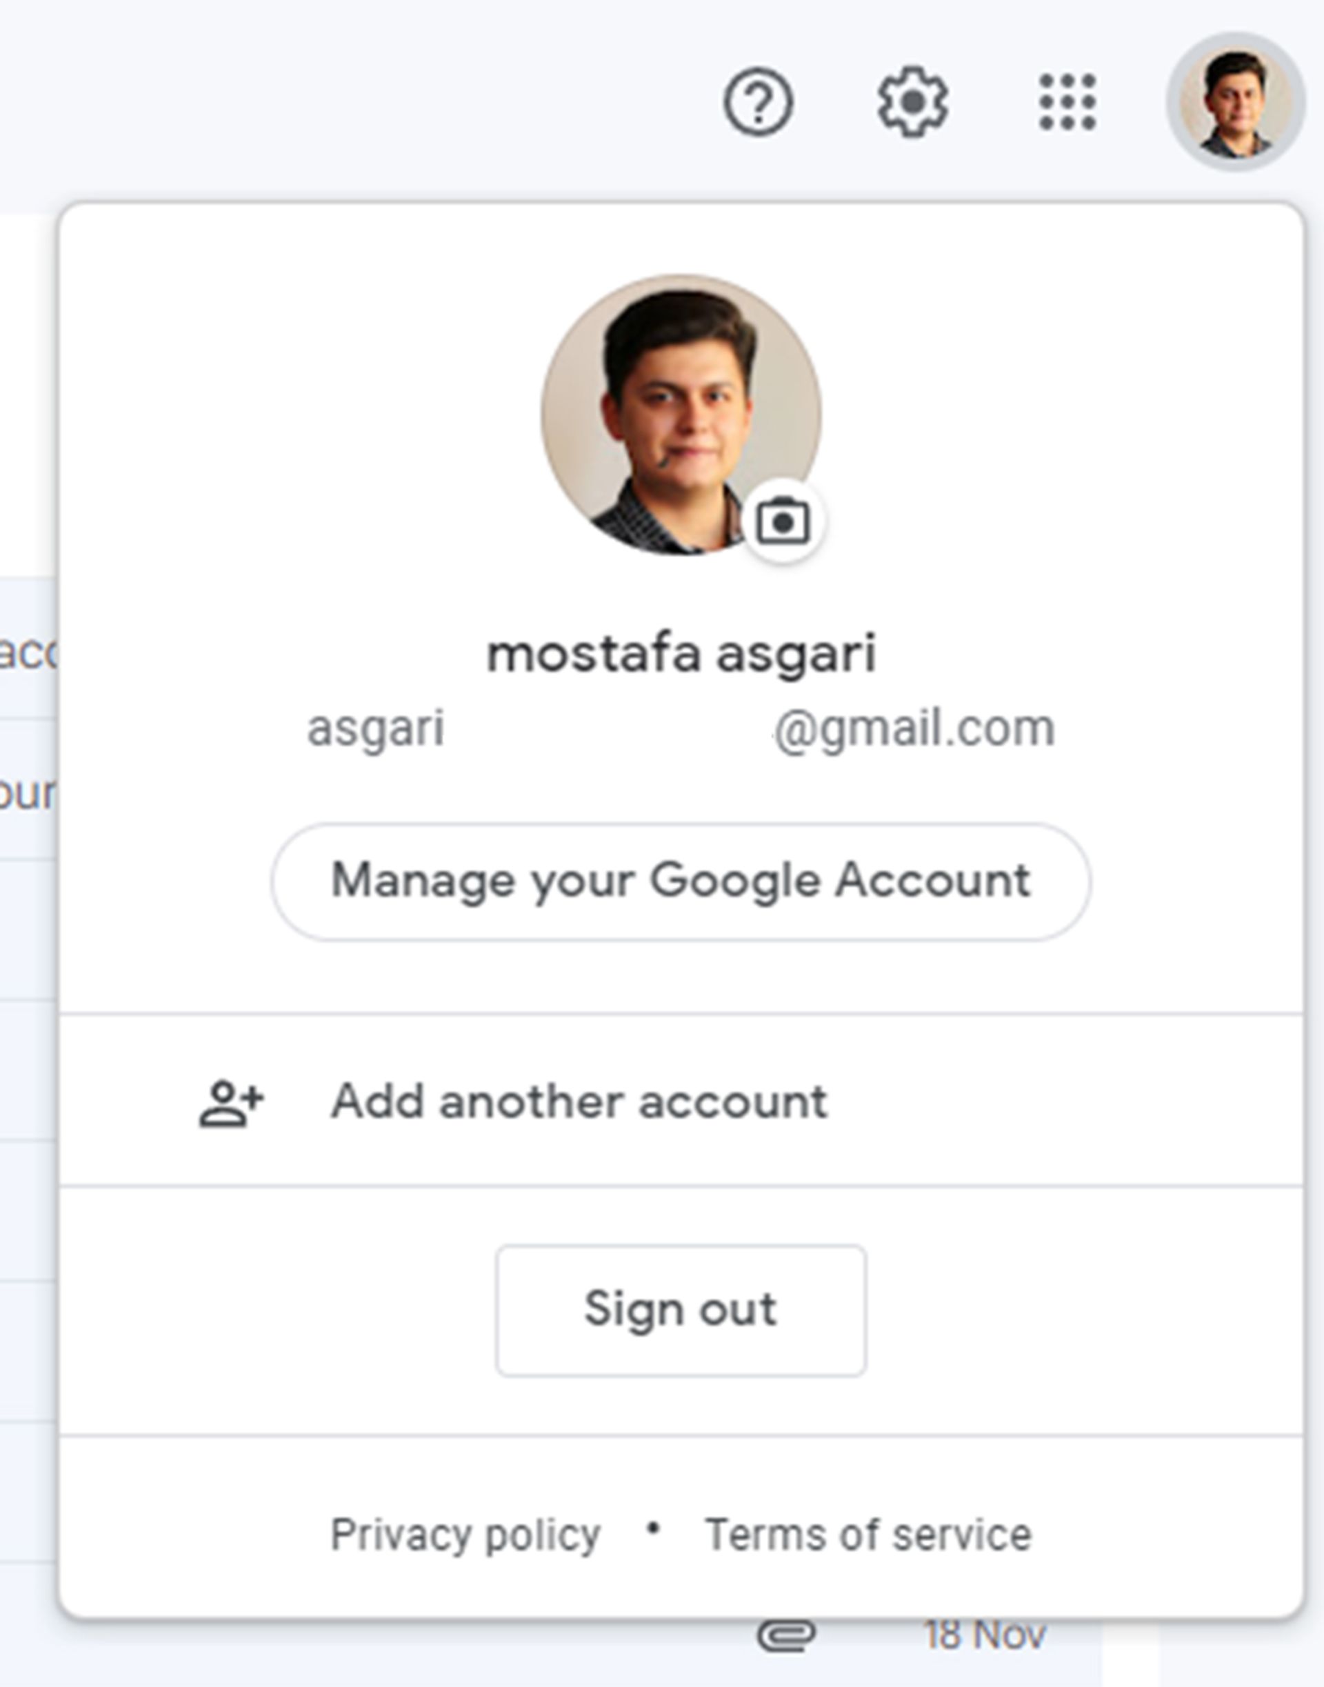
Task: Click the camera icon on profile photo
Action: [783, 522]
